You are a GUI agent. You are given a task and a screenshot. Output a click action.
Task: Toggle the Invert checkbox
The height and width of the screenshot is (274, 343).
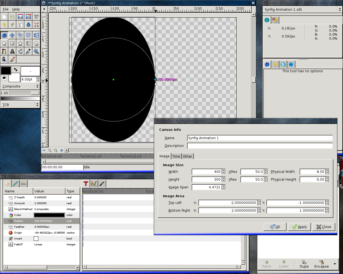point(36,238)
